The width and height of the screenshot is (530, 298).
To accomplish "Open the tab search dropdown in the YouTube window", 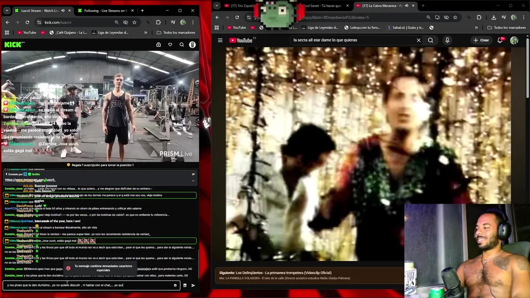I will click(216, 6).
